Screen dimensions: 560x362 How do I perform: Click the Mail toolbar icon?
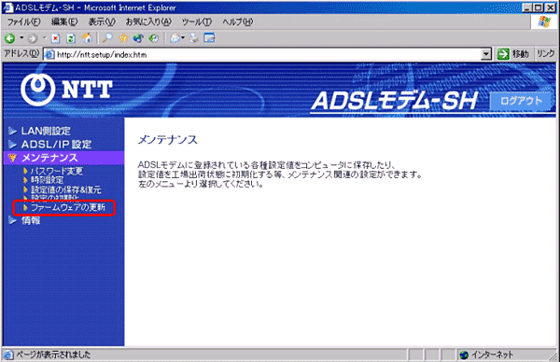(175, 38)
